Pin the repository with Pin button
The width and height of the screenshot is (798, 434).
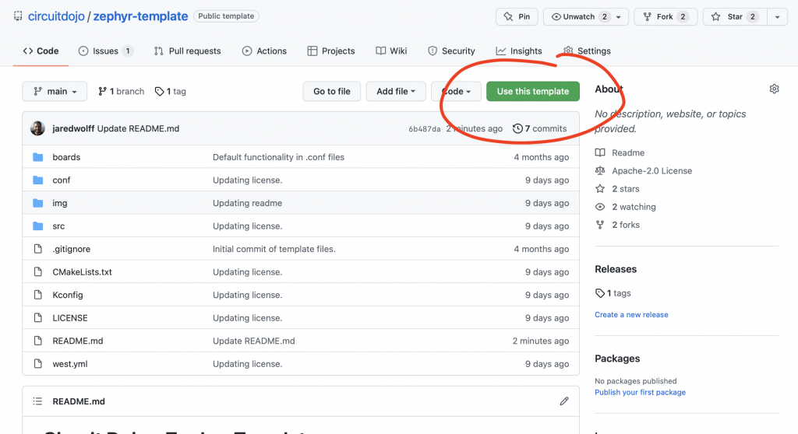(517, 17)
